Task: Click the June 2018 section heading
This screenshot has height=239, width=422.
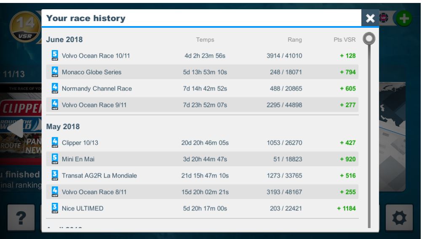Action: tap(64, 40)
